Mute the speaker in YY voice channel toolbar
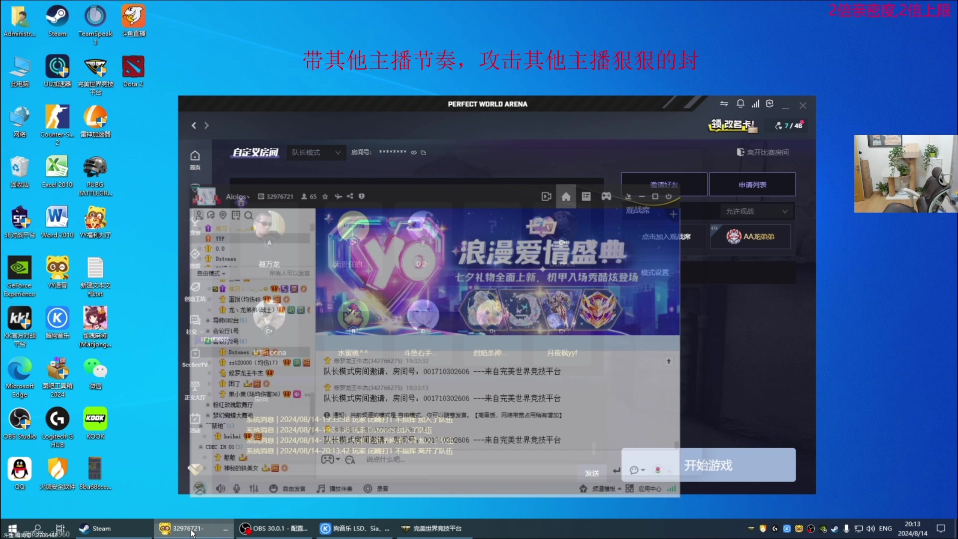 (221, 489)
